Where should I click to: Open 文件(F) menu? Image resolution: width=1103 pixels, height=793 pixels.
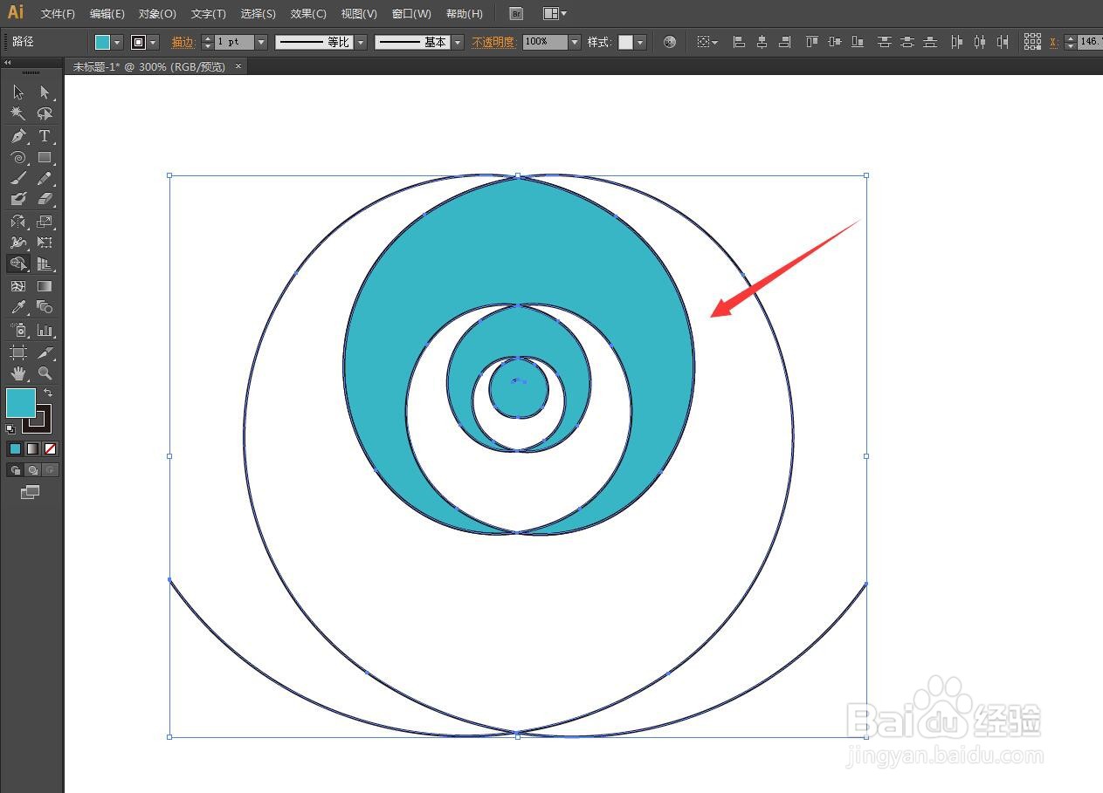click(x=58, y=14)
